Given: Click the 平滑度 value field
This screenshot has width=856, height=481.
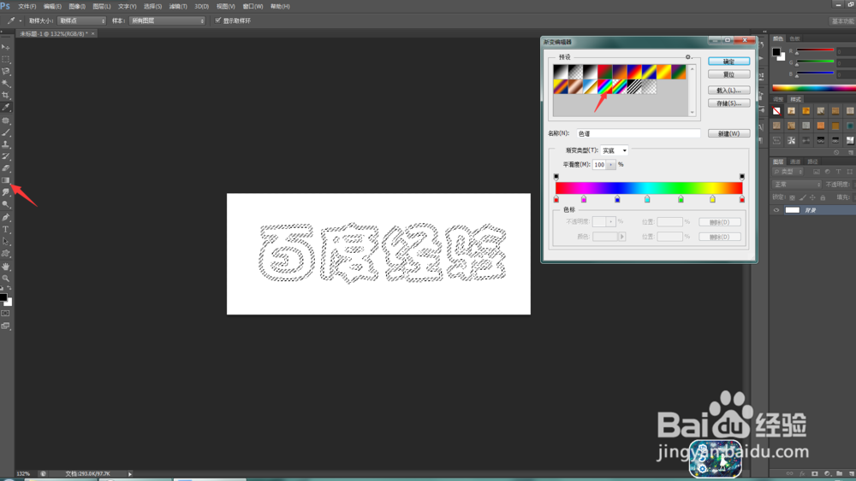Looking at the screenshot, I should tap(599, 165).
